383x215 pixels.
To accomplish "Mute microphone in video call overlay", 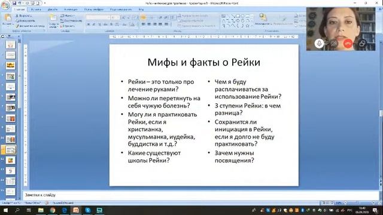I will coord(319,44).
